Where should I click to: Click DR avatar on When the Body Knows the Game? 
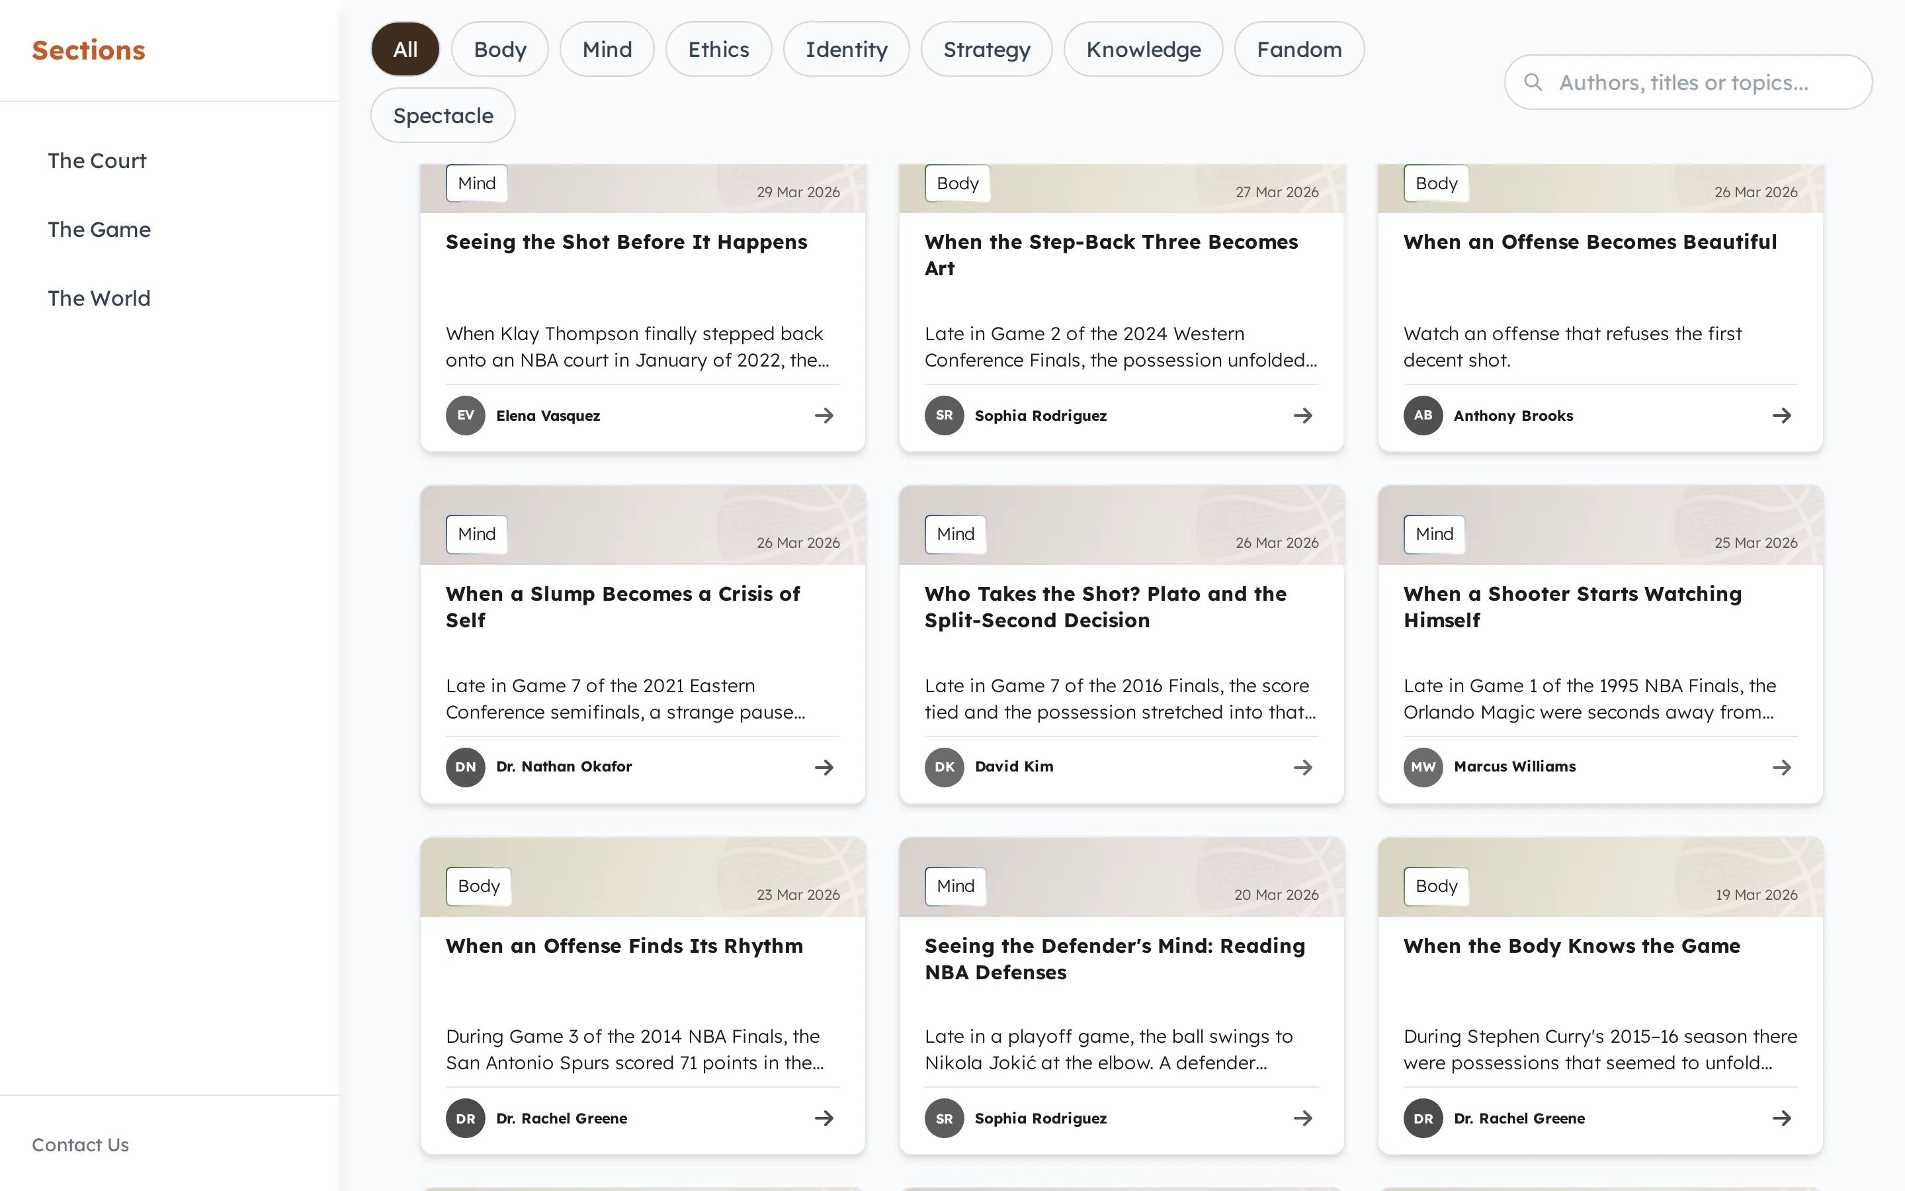click(1422, 1118)
